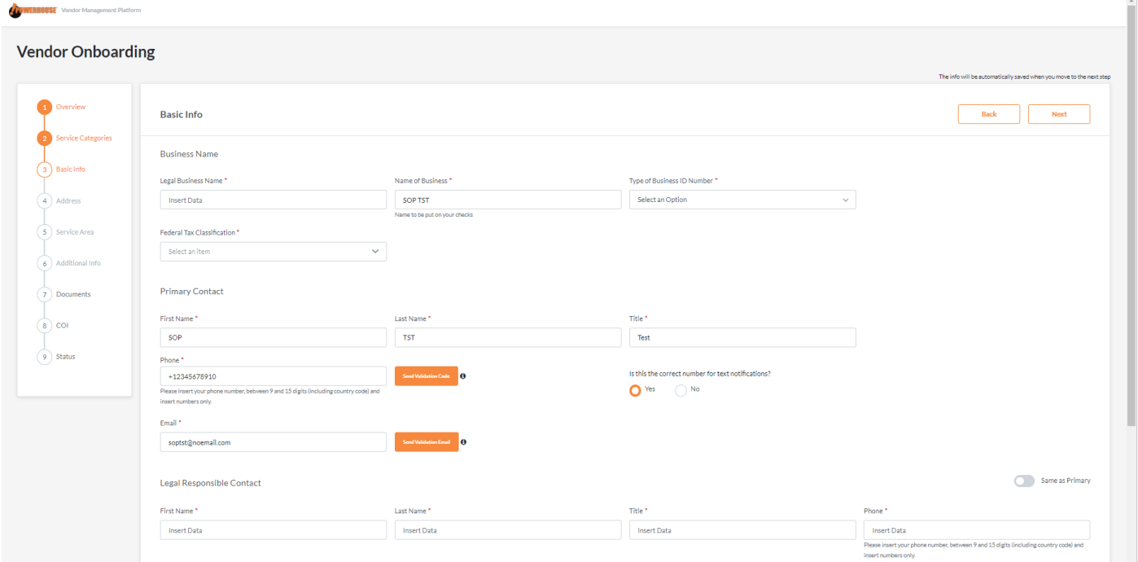Screen dimensions: 1138x562
Task: Toggle the Same as Primary switch
Action: click(1023, 481)
